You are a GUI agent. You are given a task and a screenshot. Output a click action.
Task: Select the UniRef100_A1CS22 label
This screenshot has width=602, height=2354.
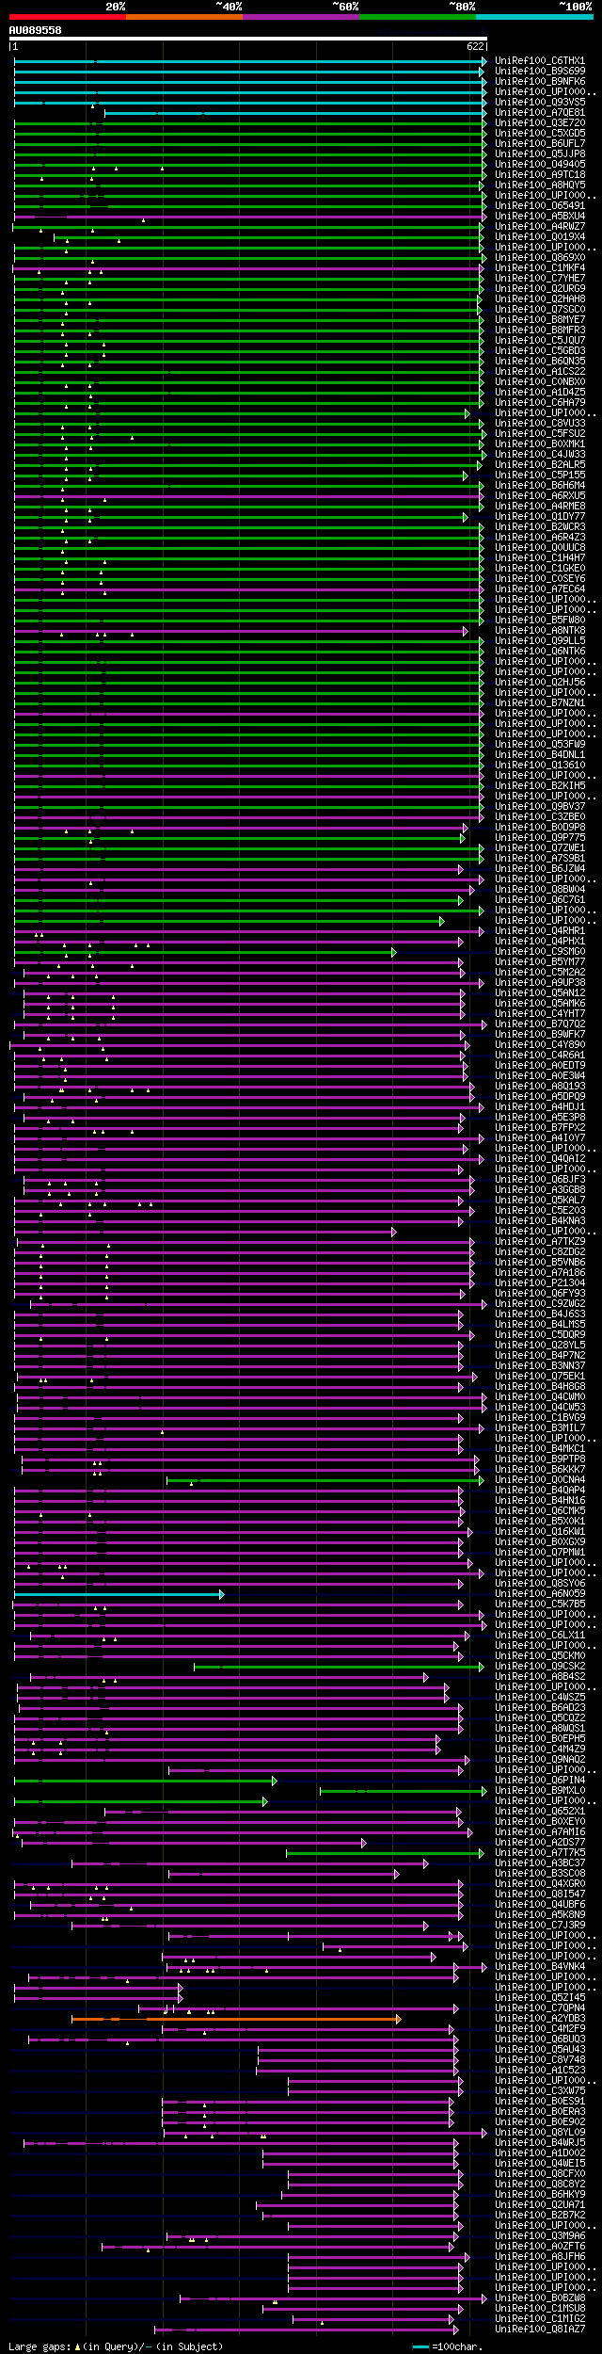(x=540, y=372)
